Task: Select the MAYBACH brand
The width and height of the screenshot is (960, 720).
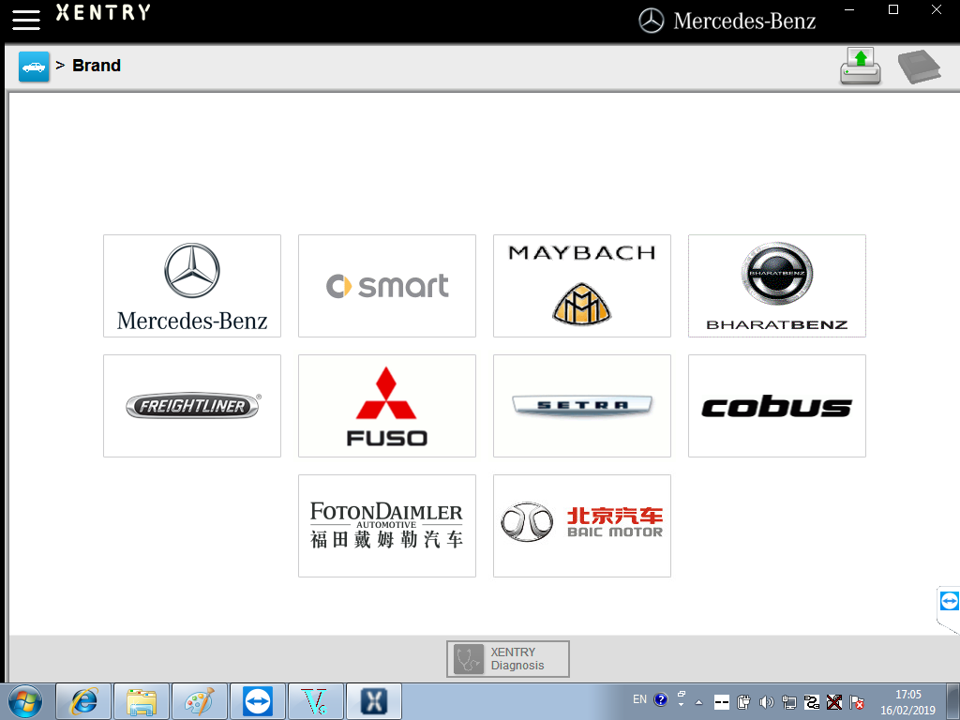Action: [x=581, y=286]
